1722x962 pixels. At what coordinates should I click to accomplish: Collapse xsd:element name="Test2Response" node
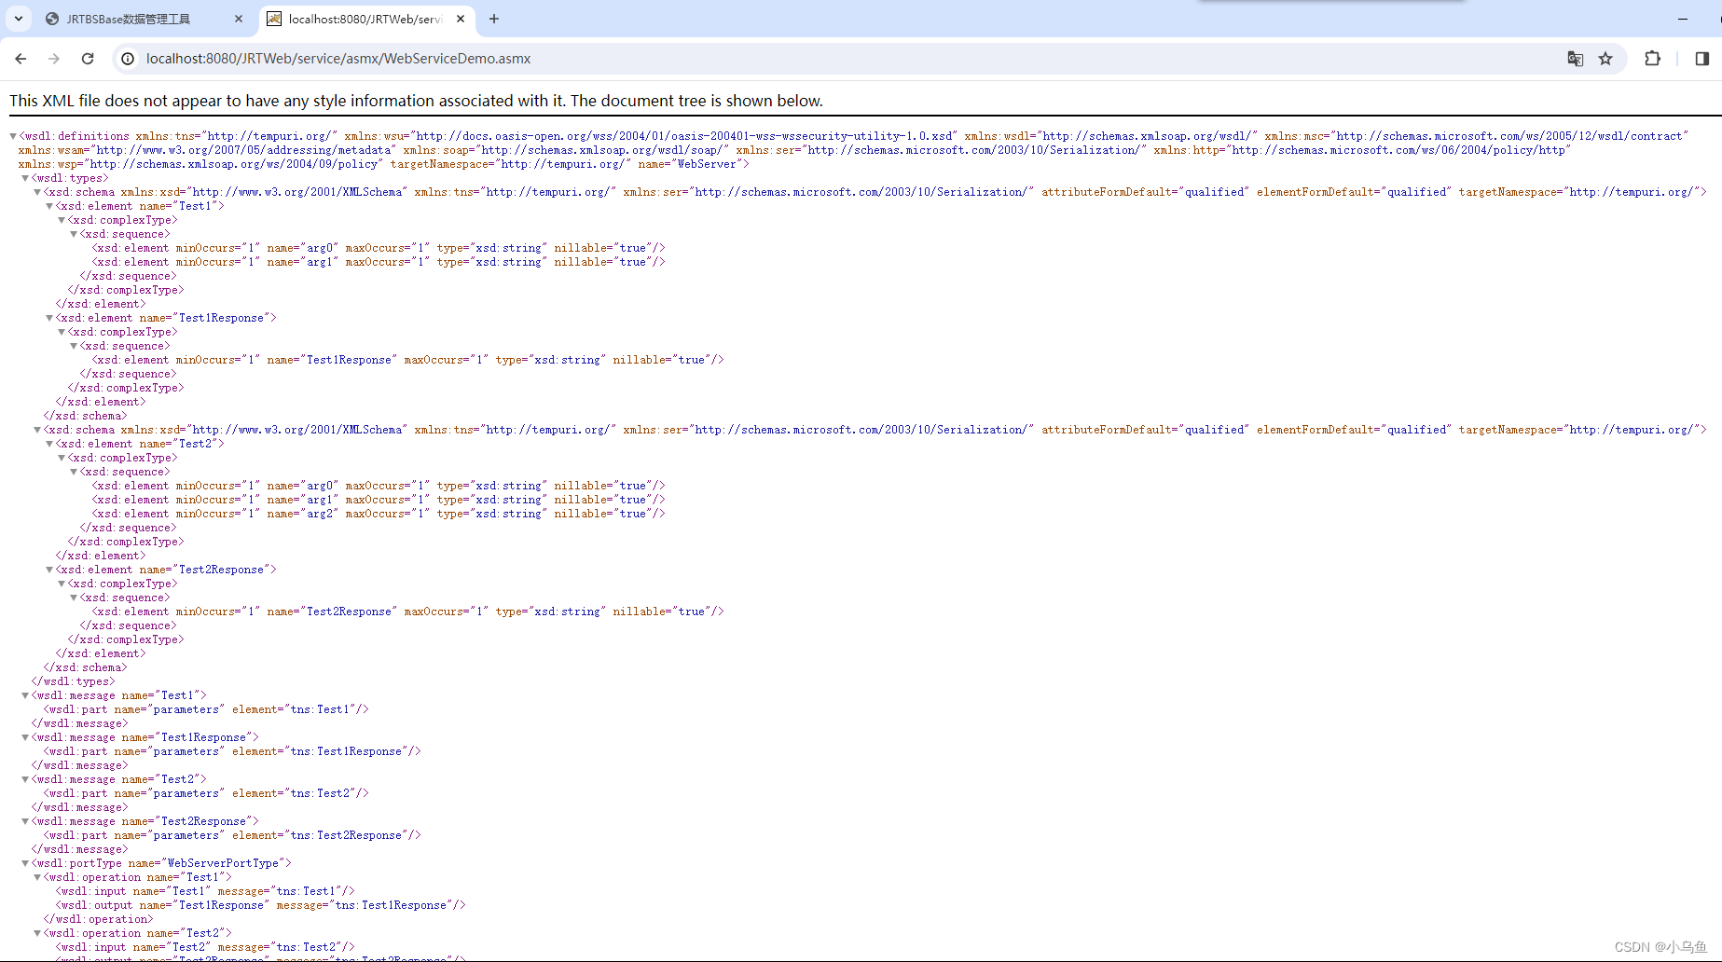[49, 570]
